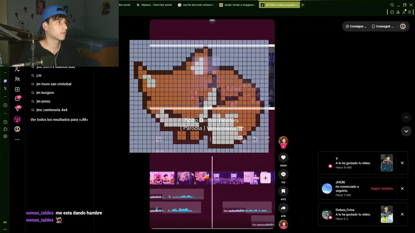Open the history clock icon in Opera sidebar
Viewport: 415px width, 233px height.
pos(5,122)
